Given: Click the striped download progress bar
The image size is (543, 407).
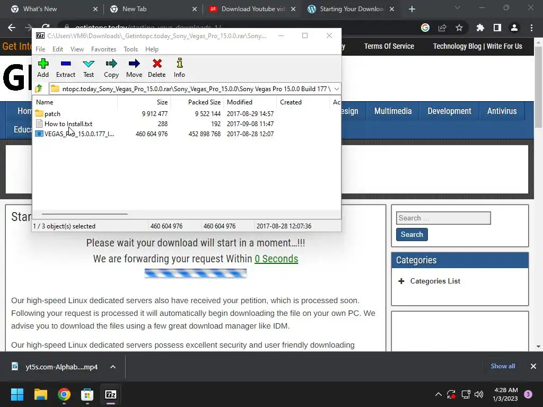Looking at the screenshot, I should point(196,273).
